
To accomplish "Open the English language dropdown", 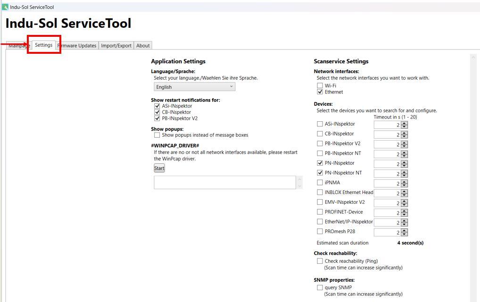I will click(x=194, y=87).
